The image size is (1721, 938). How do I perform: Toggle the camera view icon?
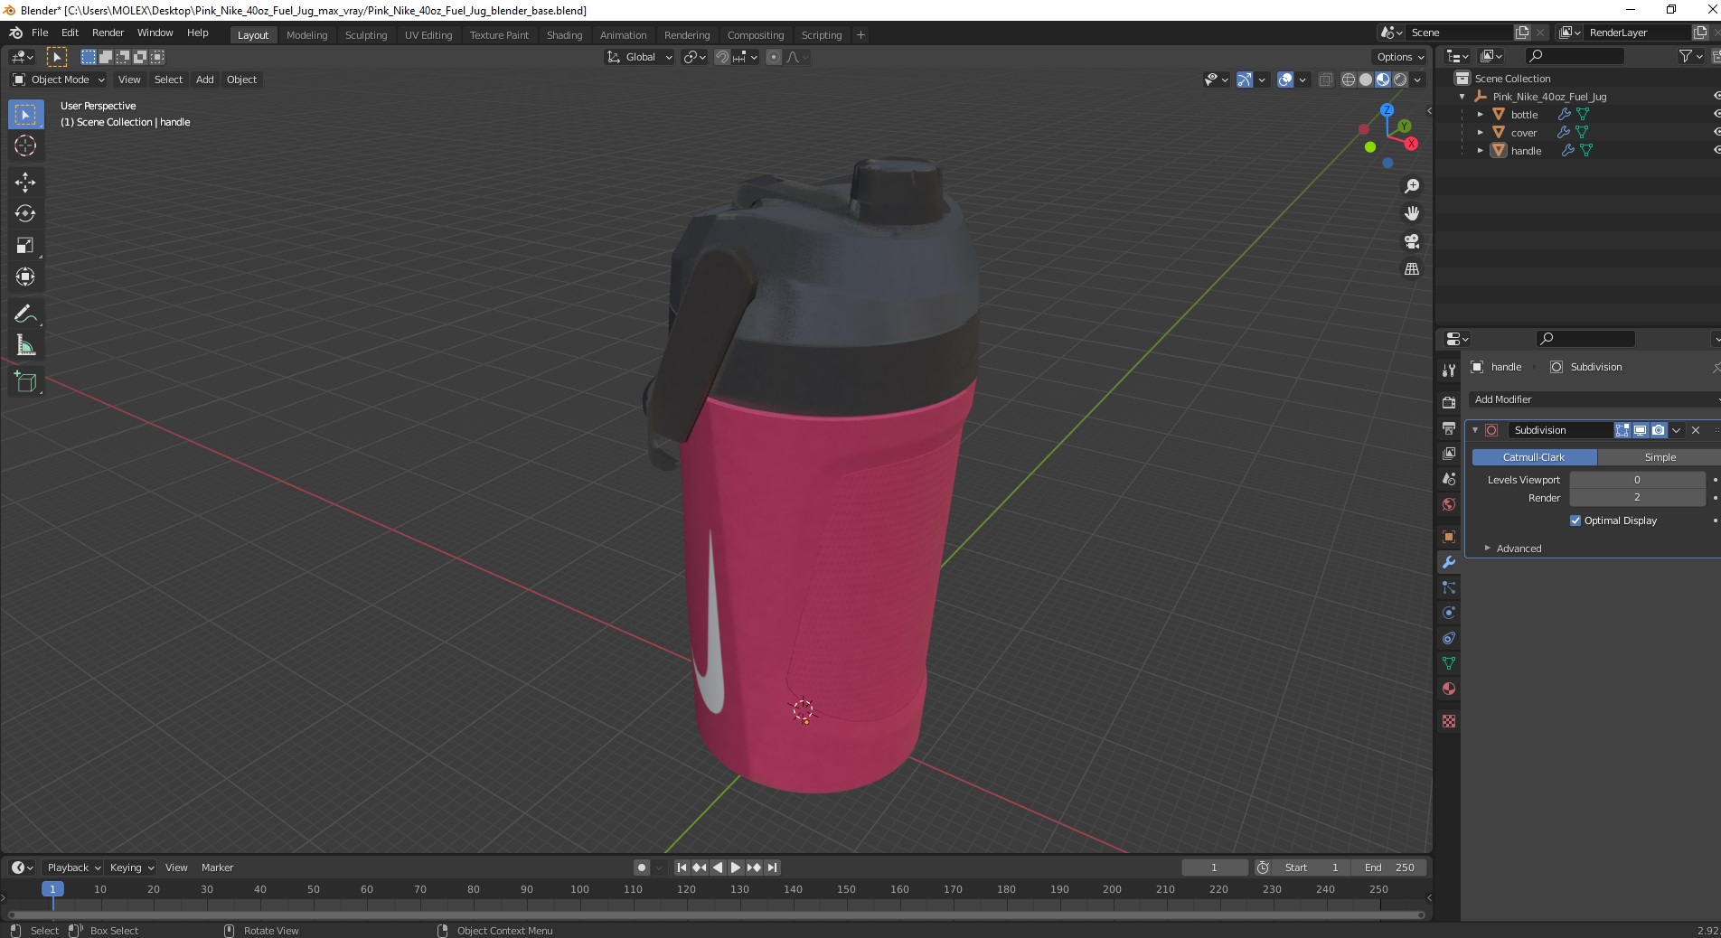click(x=1411, y=241)
